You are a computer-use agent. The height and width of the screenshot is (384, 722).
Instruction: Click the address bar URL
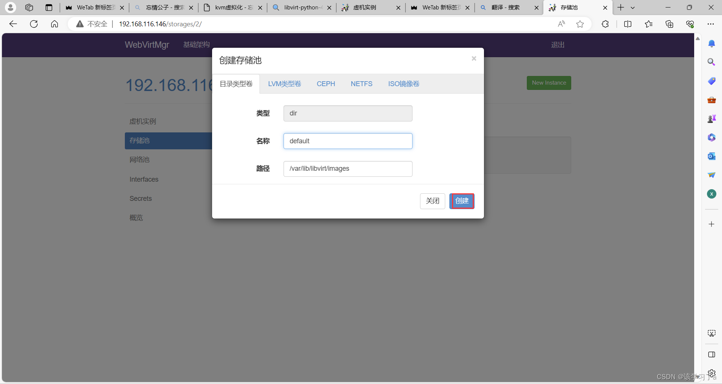(x=160, y=24)
